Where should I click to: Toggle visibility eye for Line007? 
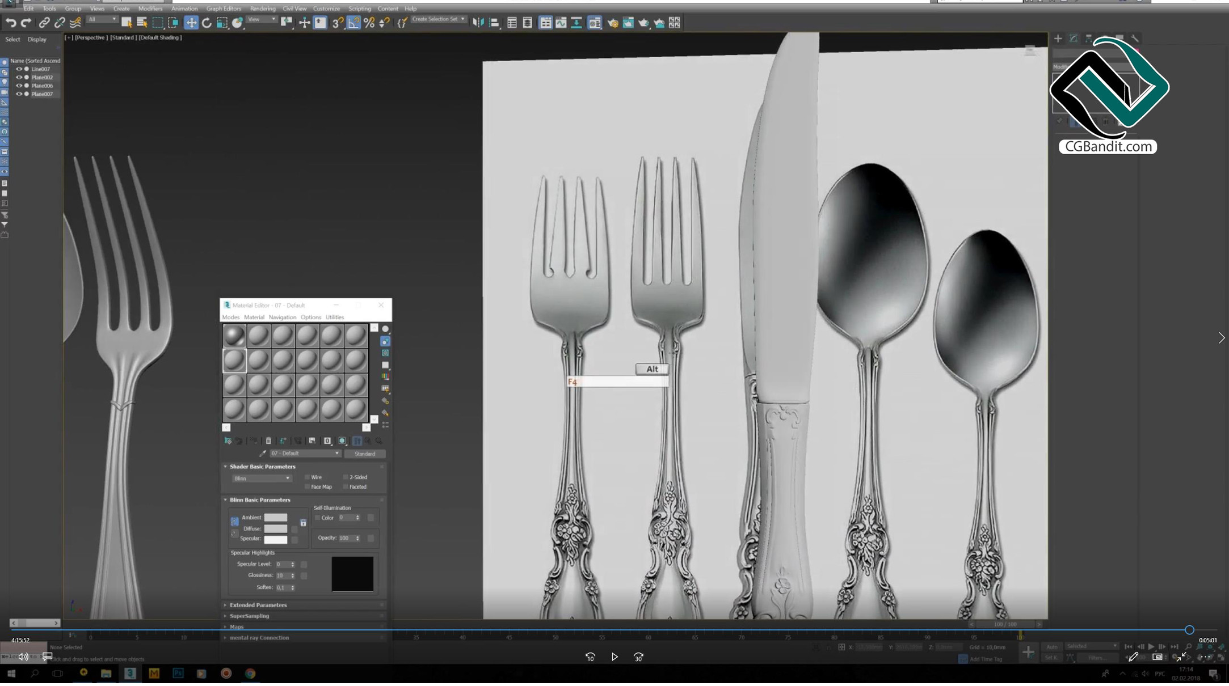(19, 69)
